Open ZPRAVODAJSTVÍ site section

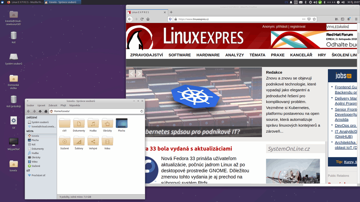146,55
